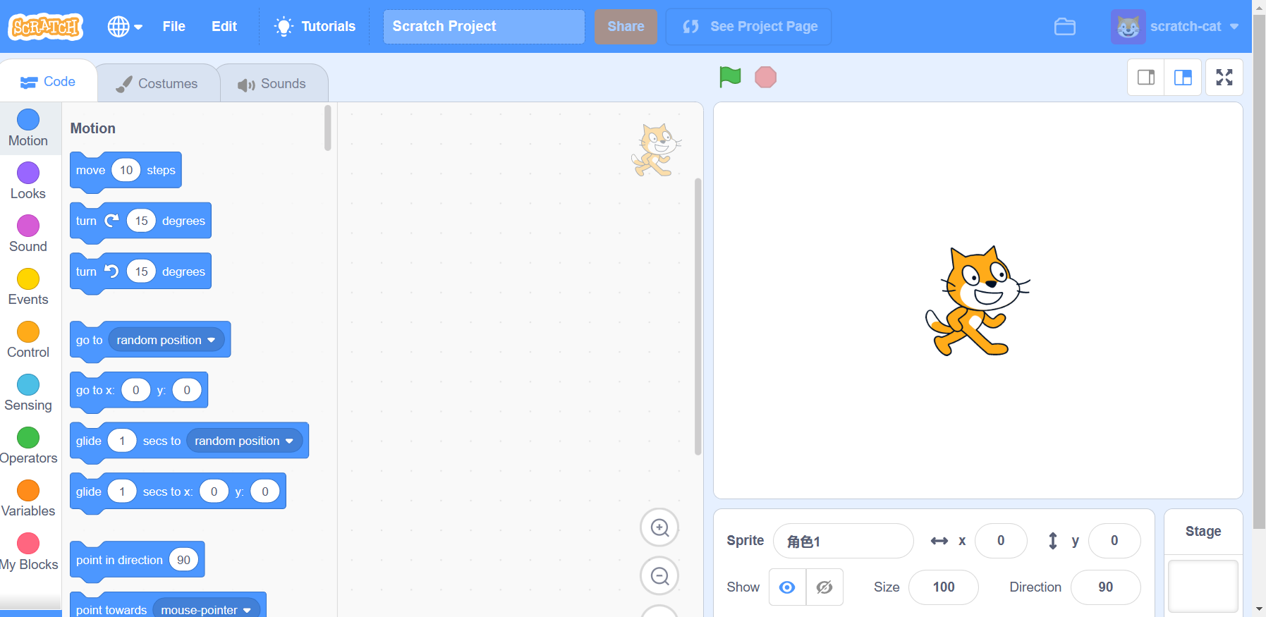This screenshot has height=617, width=1266.
Task: Select the Variables category
Action: pyautogui.click(x=28, y=499)
